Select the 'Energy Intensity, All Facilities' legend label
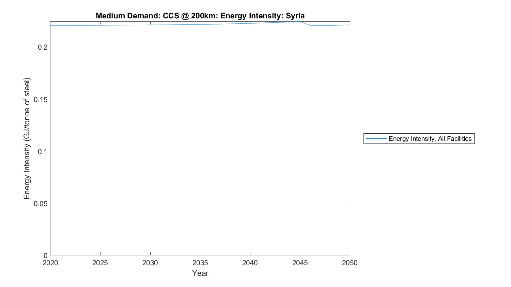 tap(430, 138)
